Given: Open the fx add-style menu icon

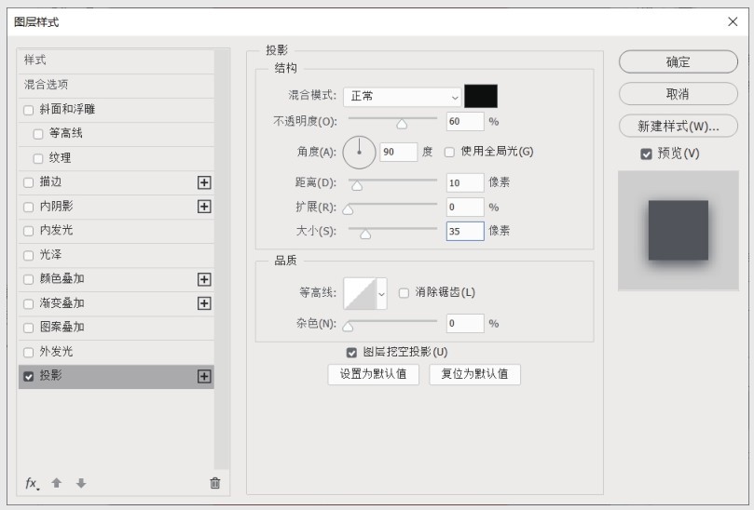Looking at the screenshot, I should 32,483.
